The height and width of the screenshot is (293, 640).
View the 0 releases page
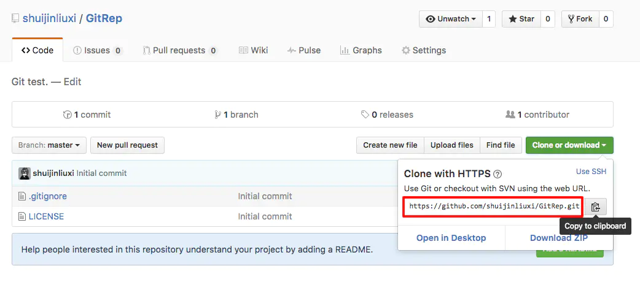pyautogui.click(x=387, y=115)
